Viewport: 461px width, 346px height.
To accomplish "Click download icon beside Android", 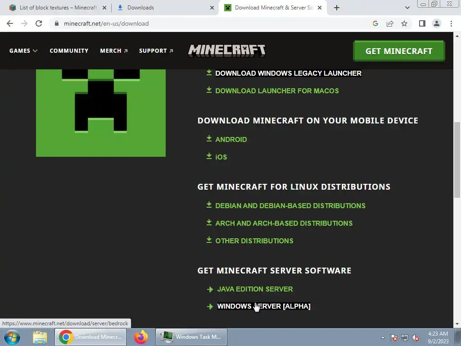I will click(209, 139).
